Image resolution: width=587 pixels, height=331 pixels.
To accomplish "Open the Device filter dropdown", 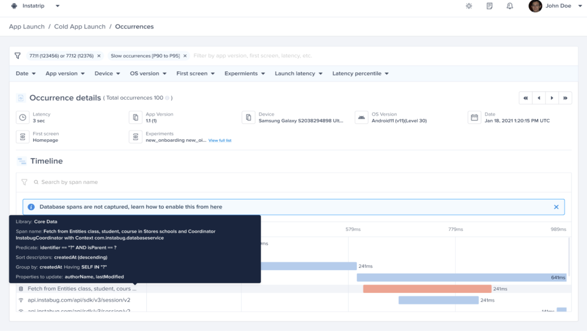I will 107,73.
